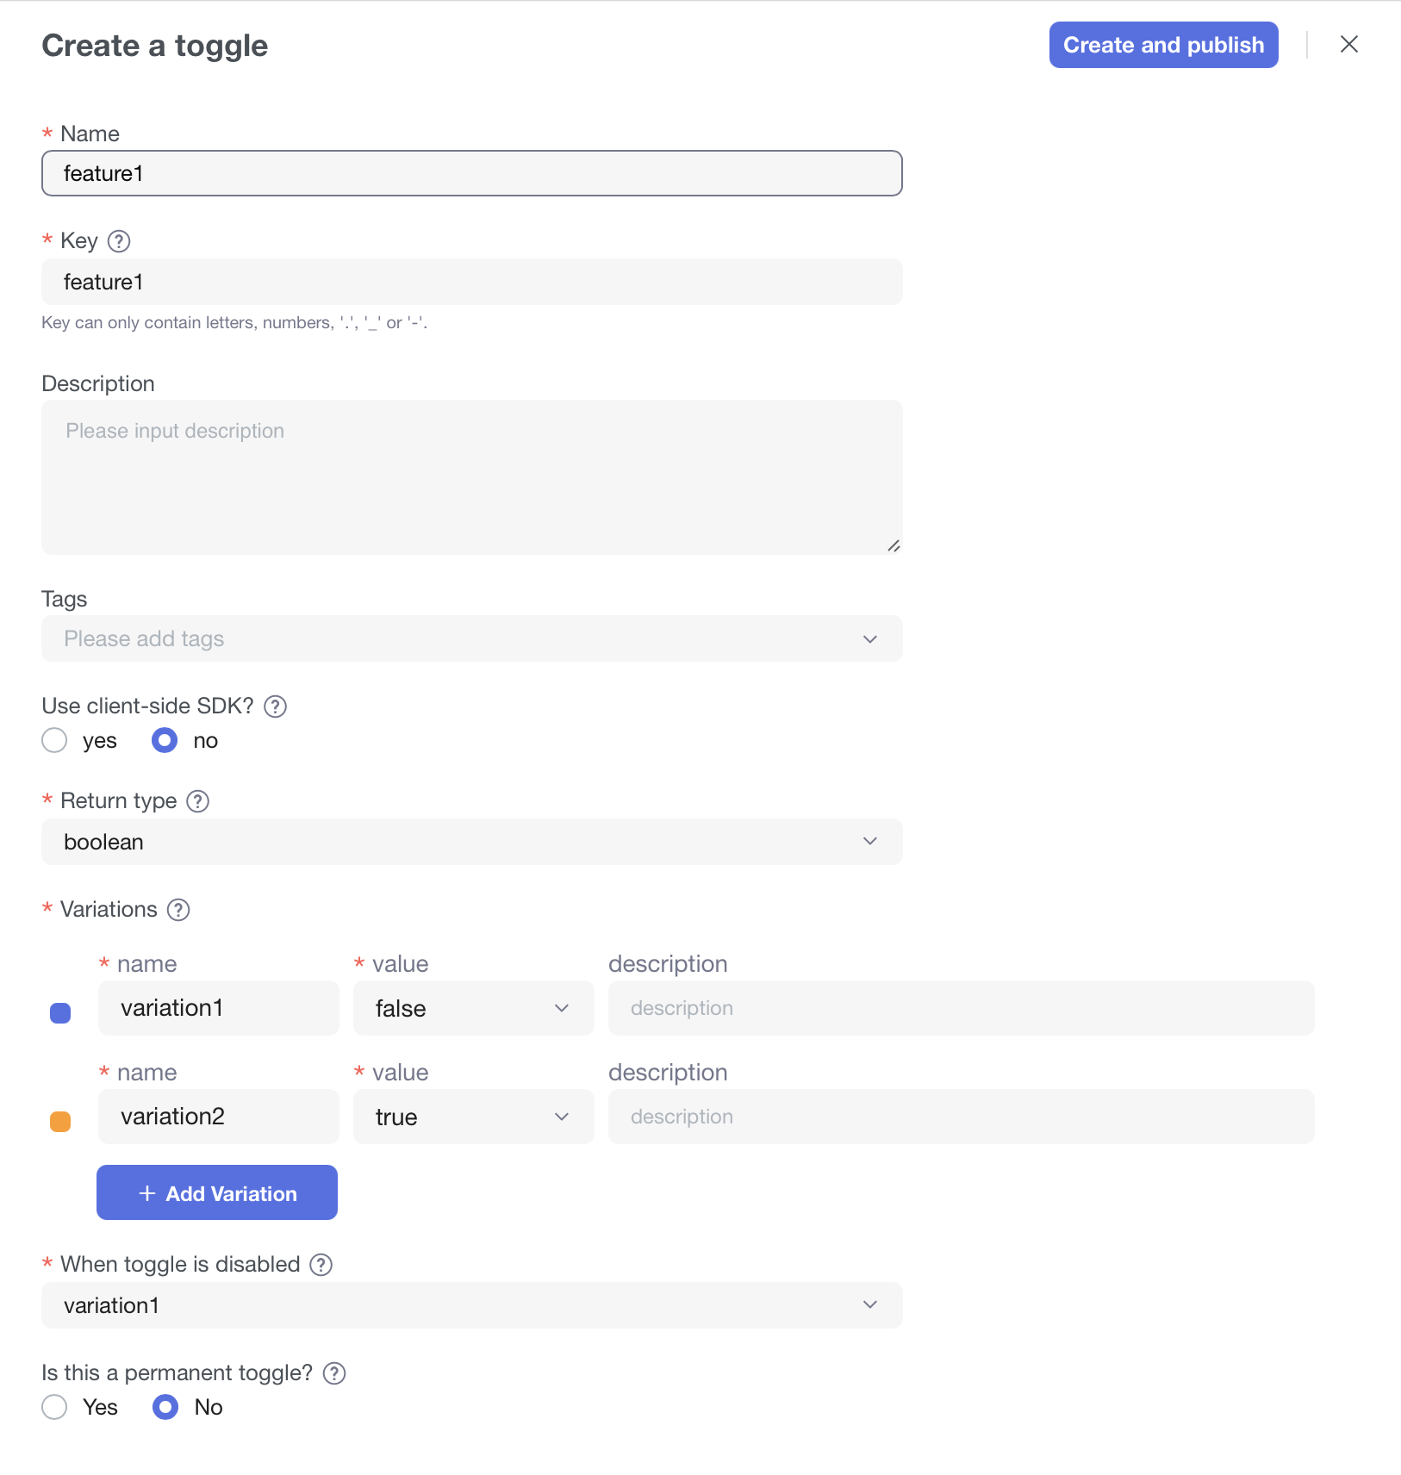Viewport: 1401px width, 1475px height.
Task: Click help icon for When toggle is disabled
Action: click(321, 1265)
